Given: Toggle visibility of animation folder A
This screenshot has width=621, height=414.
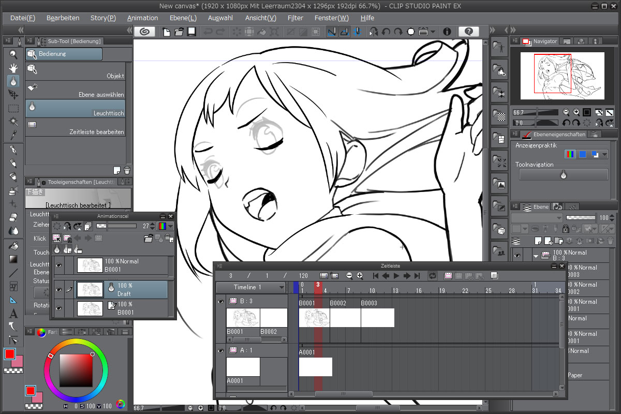Looking at the screenshot, I should (x=221, y=351).
